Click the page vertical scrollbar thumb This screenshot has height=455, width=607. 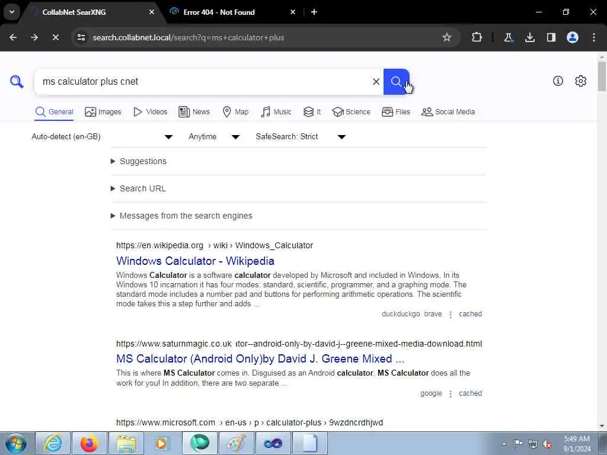coord(602,76)
